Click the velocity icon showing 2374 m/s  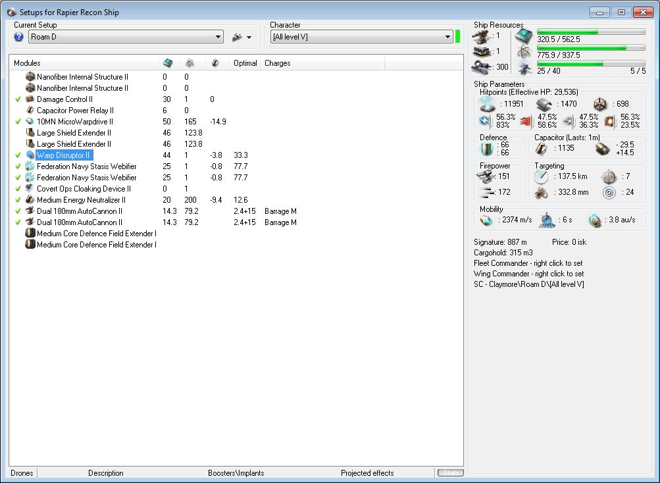point(486,220)
